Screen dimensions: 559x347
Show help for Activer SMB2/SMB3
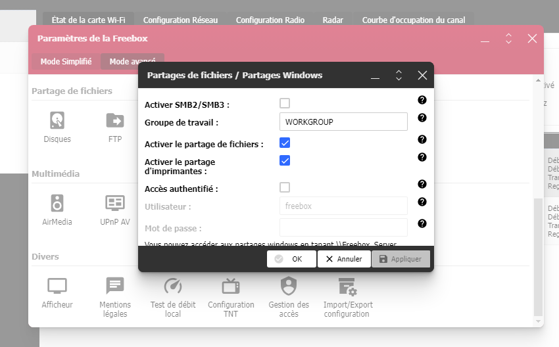[x=422, y=100]
